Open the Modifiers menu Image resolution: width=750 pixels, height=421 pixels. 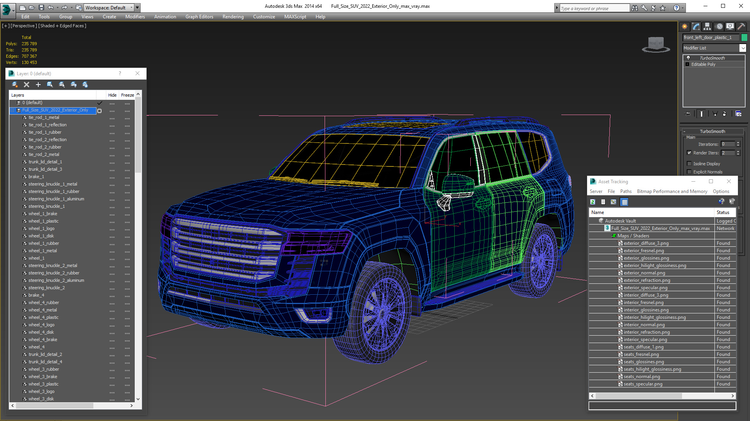[x=135, y=17]
